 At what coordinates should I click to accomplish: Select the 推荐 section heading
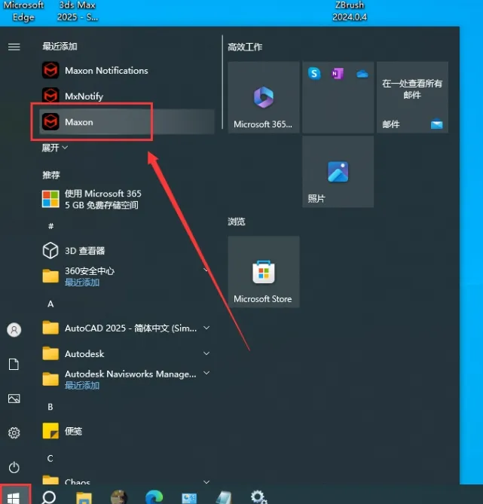point(51,175)
